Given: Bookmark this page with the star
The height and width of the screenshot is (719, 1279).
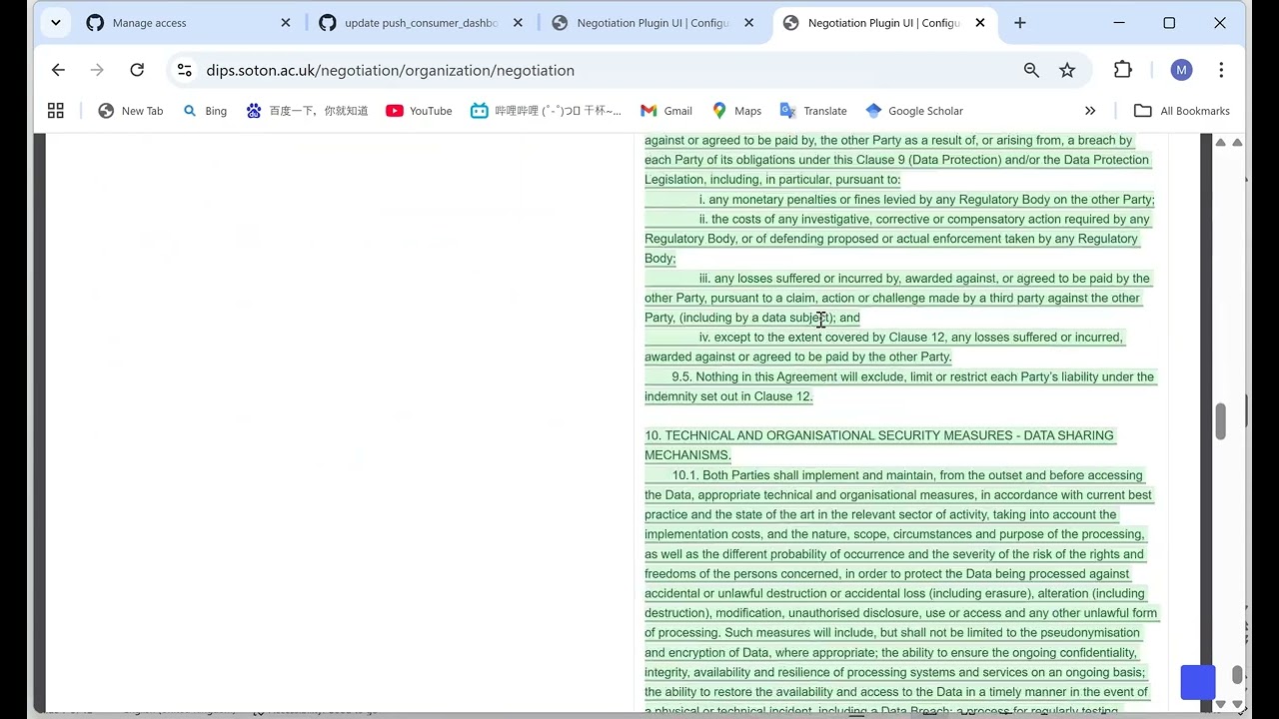Looking at the screenshot, I should (x=1067, y=70).
